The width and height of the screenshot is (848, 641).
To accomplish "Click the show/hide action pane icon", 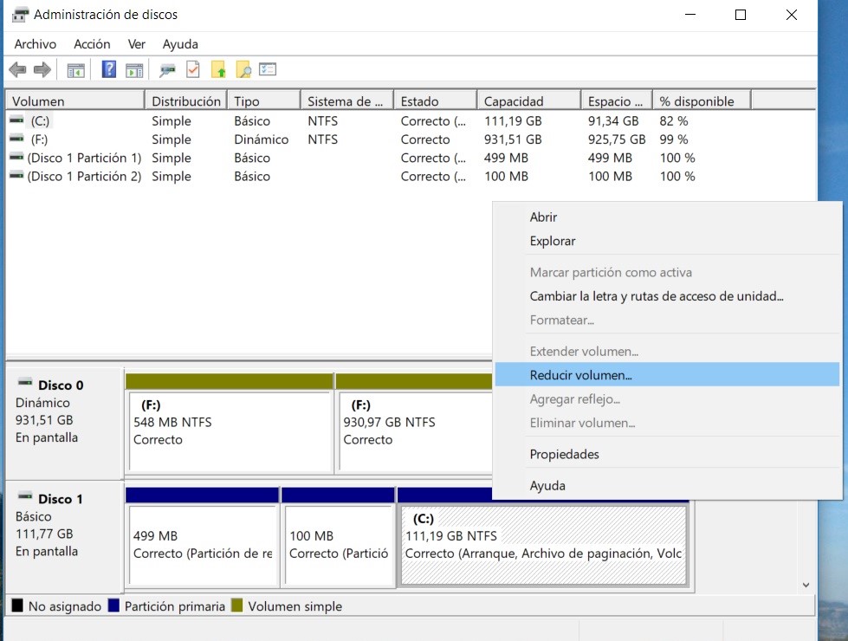I will click(134, 70).
